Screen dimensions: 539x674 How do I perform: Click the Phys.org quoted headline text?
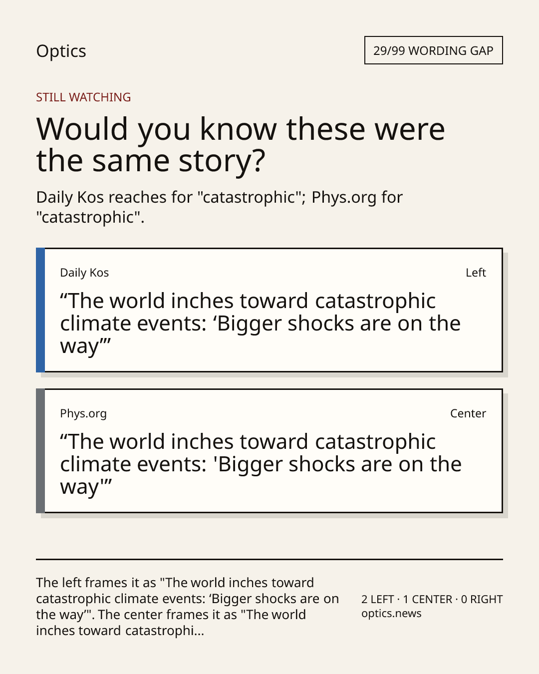[x=261, y=464]
